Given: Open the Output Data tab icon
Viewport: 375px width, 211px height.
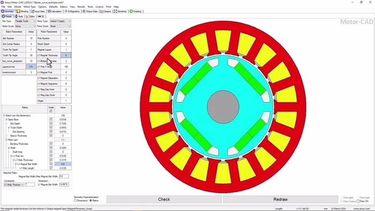Looking at the screenshot, I should coord(84,11).
